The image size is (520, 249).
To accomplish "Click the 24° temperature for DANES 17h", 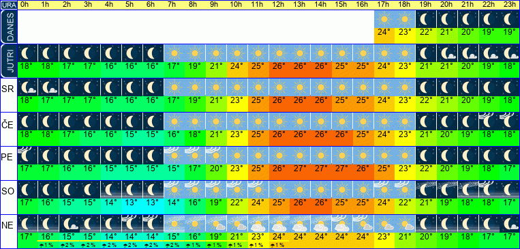I will pyautogui.click(x=384, y=32).
